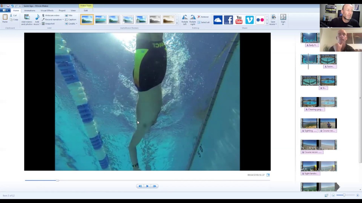Viewport: 362px width, 203px height.
Task: Zoom in the timeline with plus button
Action: tap(357, 195)
